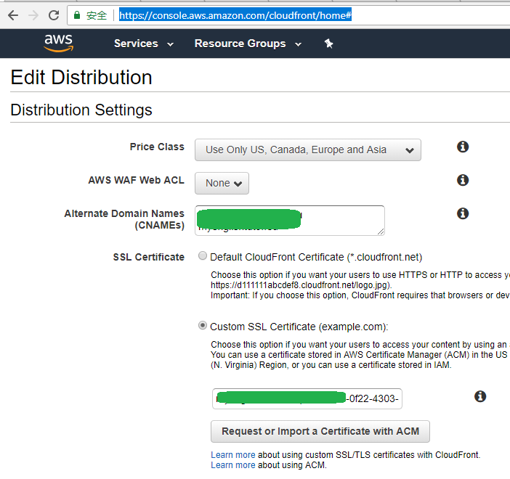Open Learn more link about custom SSL/TLS certificates

pos(232,455)
